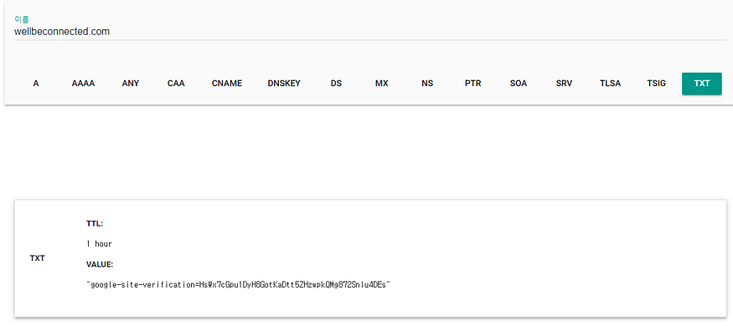Click the '1 hour' TTL value
Screen dimensions: 733x326
point(99,244)
